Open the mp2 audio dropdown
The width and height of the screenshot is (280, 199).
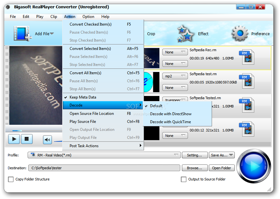[x=175, y=76]
